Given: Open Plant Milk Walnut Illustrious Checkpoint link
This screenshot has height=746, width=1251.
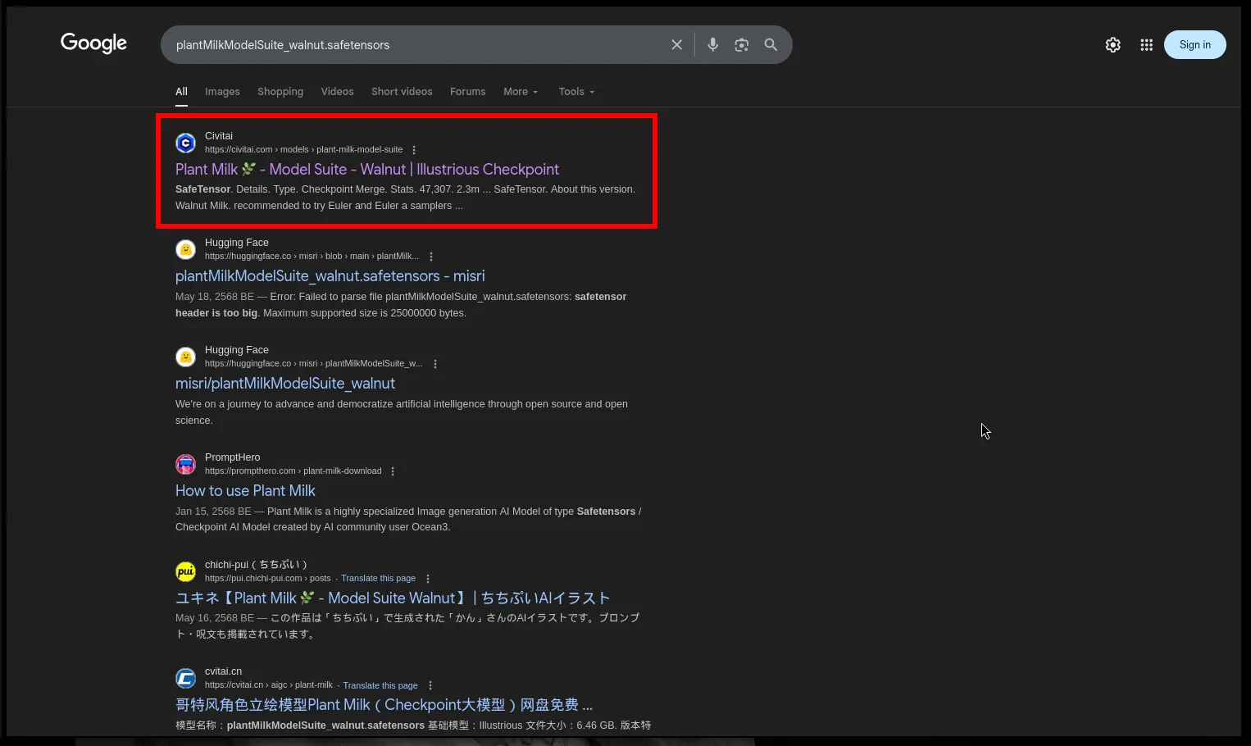Looking at the screenshot, I should [366, 170].
